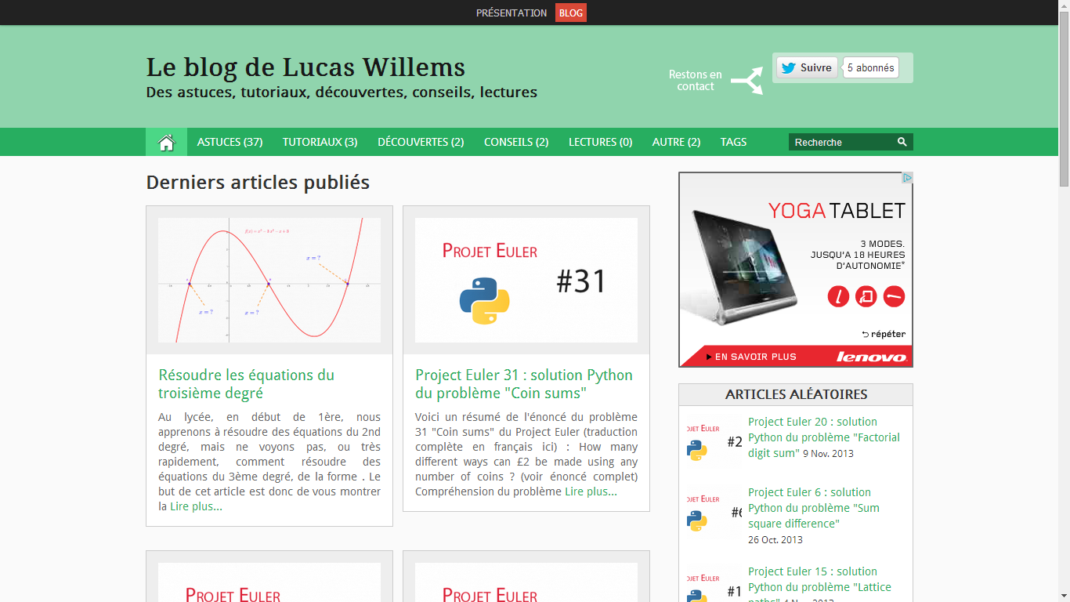Click the Lenovo logo in the ad
This screenshot has height=602, width=1070.
point(871,357)
